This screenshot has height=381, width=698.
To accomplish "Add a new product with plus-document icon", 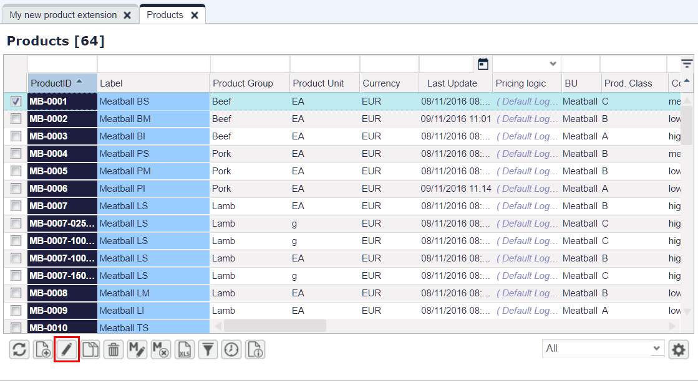I will click(43, 349).
